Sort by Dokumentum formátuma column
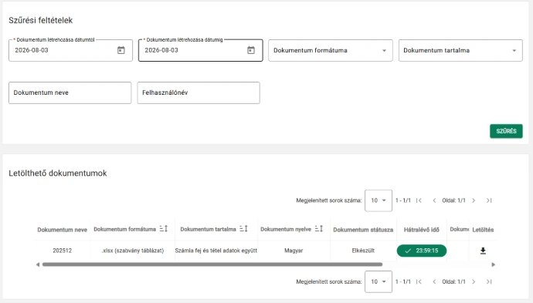The height and width of the screenshot is (303, 533). pos(164,229)
